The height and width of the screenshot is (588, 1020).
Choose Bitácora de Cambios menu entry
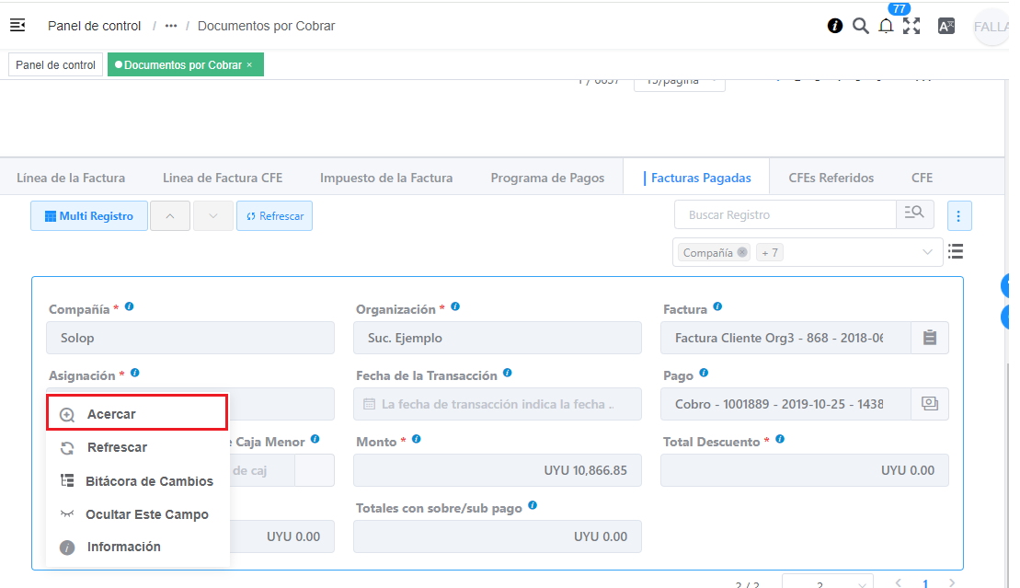point(137,481)
